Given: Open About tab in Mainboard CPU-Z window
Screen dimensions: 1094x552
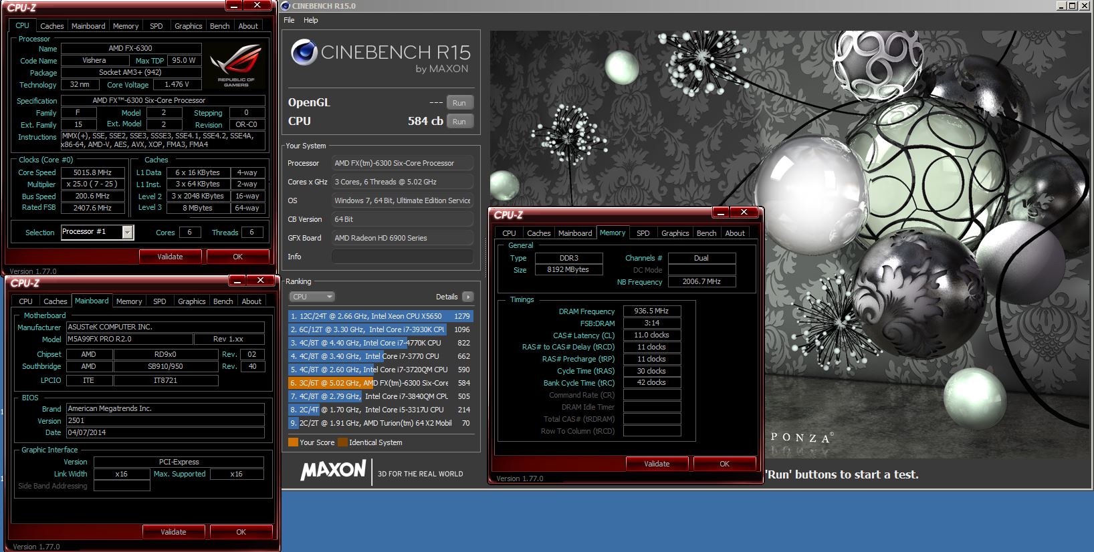Looking at the screenshot, I should [x=251, y=301].
